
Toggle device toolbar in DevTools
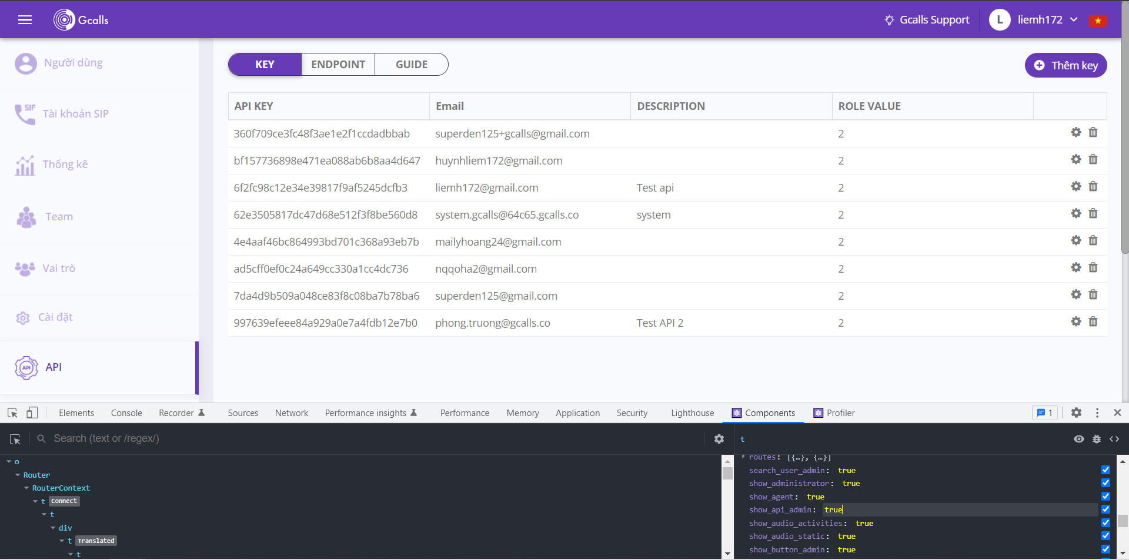click(32, 413)
